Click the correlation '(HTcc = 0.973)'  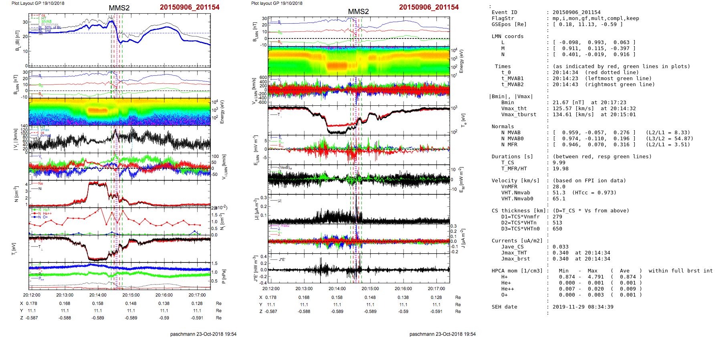point(594,193)
